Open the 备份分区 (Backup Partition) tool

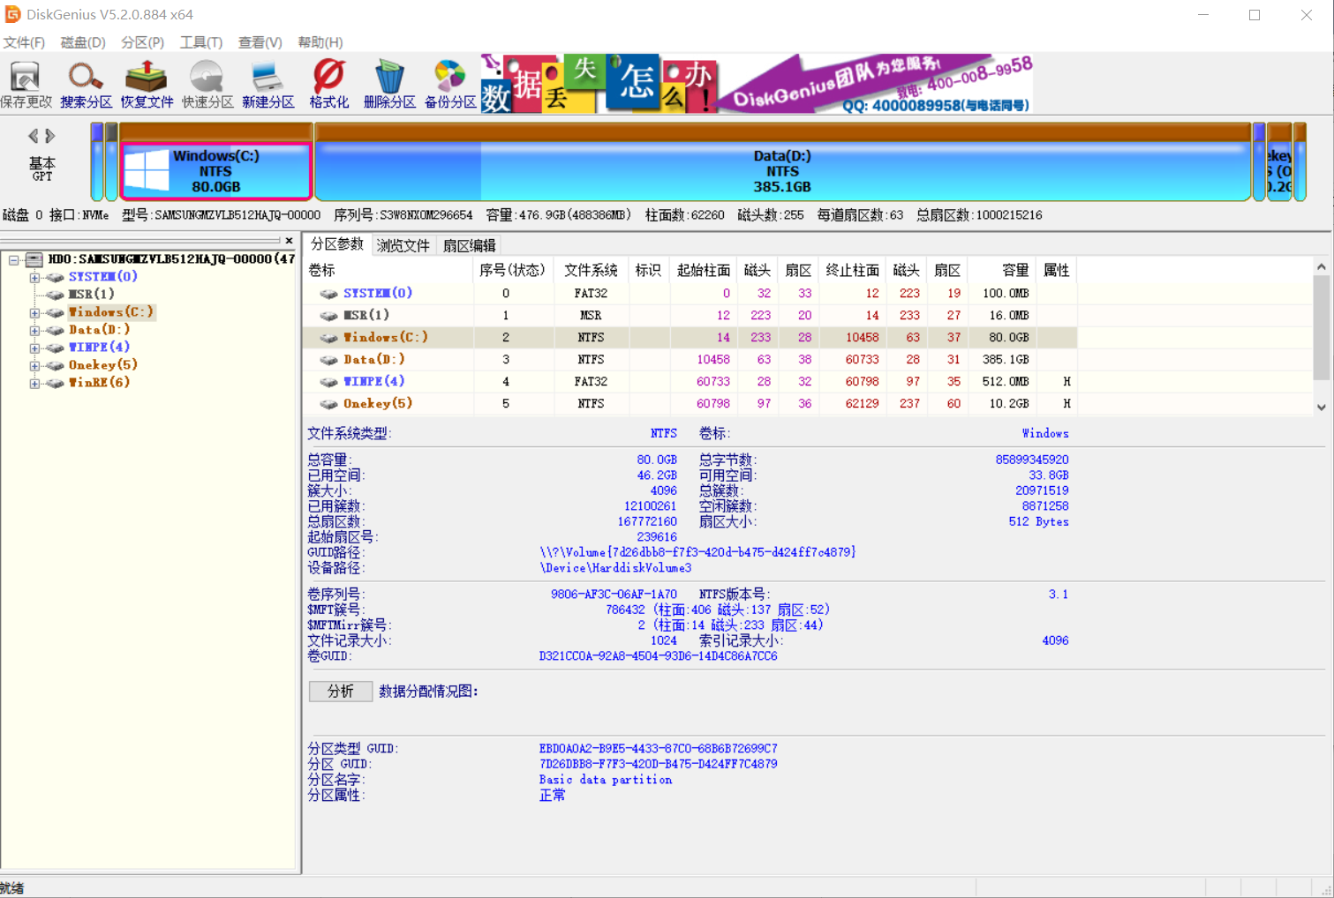[x=449, y=82]
